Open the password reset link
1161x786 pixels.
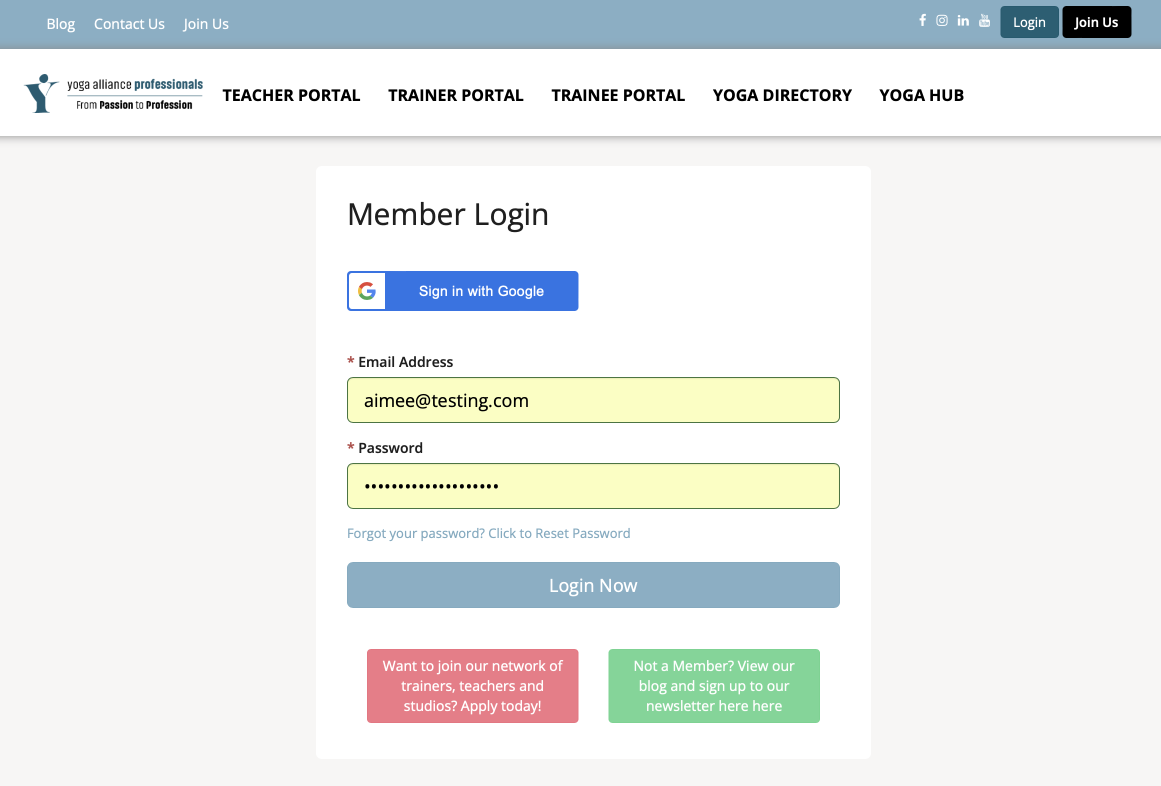click(x=488, y=533)
